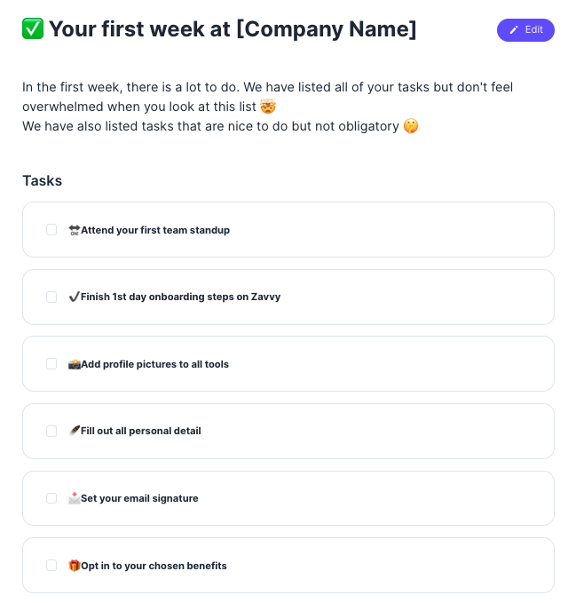Toggle the 'Set your email signature' checkbox
Screen dimensions: 576x603
(x=51, y=498)
